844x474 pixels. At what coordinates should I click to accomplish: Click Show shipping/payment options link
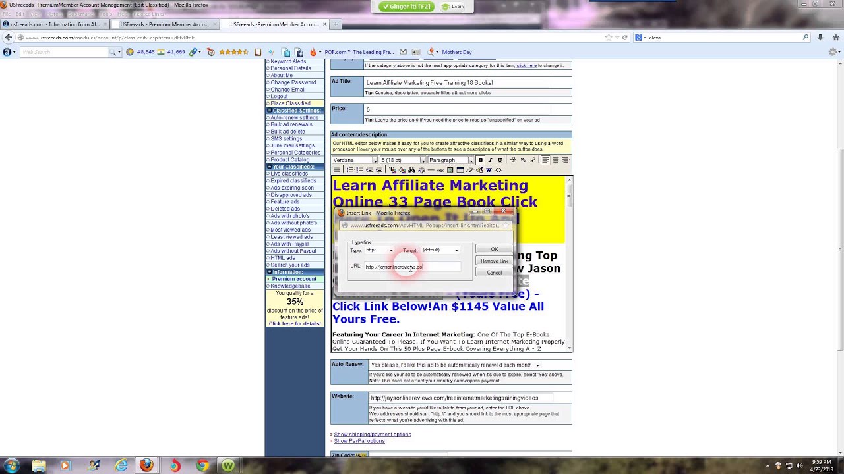[x=372, y=434]
